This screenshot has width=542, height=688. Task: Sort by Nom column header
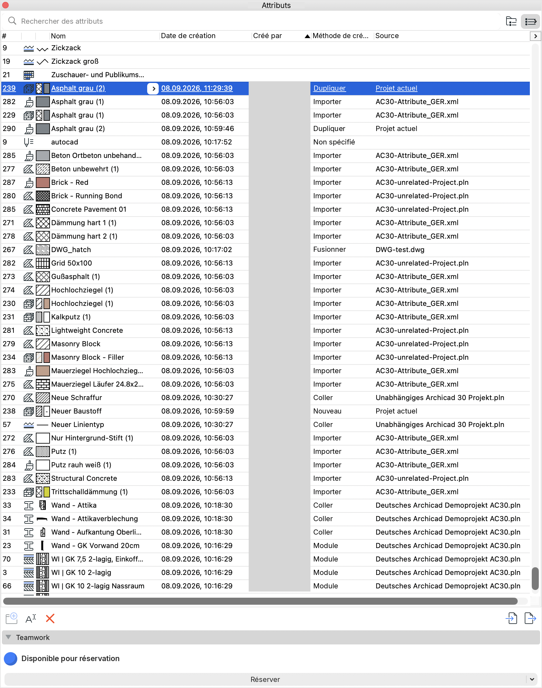click(x=104, y=36)
